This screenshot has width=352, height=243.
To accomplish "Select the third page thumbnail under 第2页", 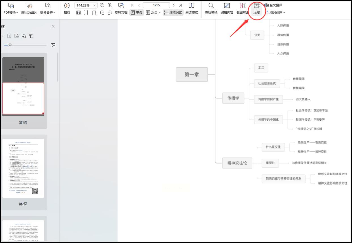I will [23, 231].
